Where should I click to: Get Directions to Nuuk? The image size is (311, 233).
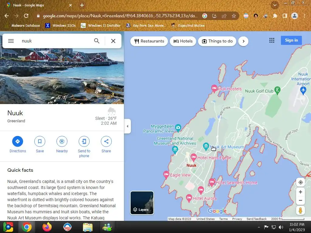click(x=18, y=145)
